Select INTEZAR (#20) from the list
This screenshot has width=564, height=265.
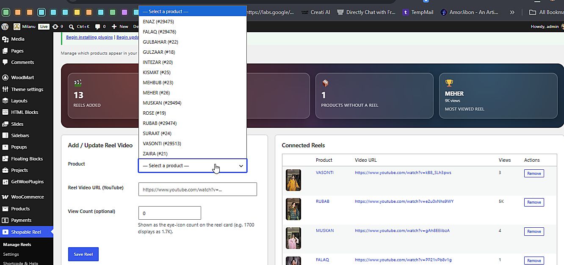193,62
